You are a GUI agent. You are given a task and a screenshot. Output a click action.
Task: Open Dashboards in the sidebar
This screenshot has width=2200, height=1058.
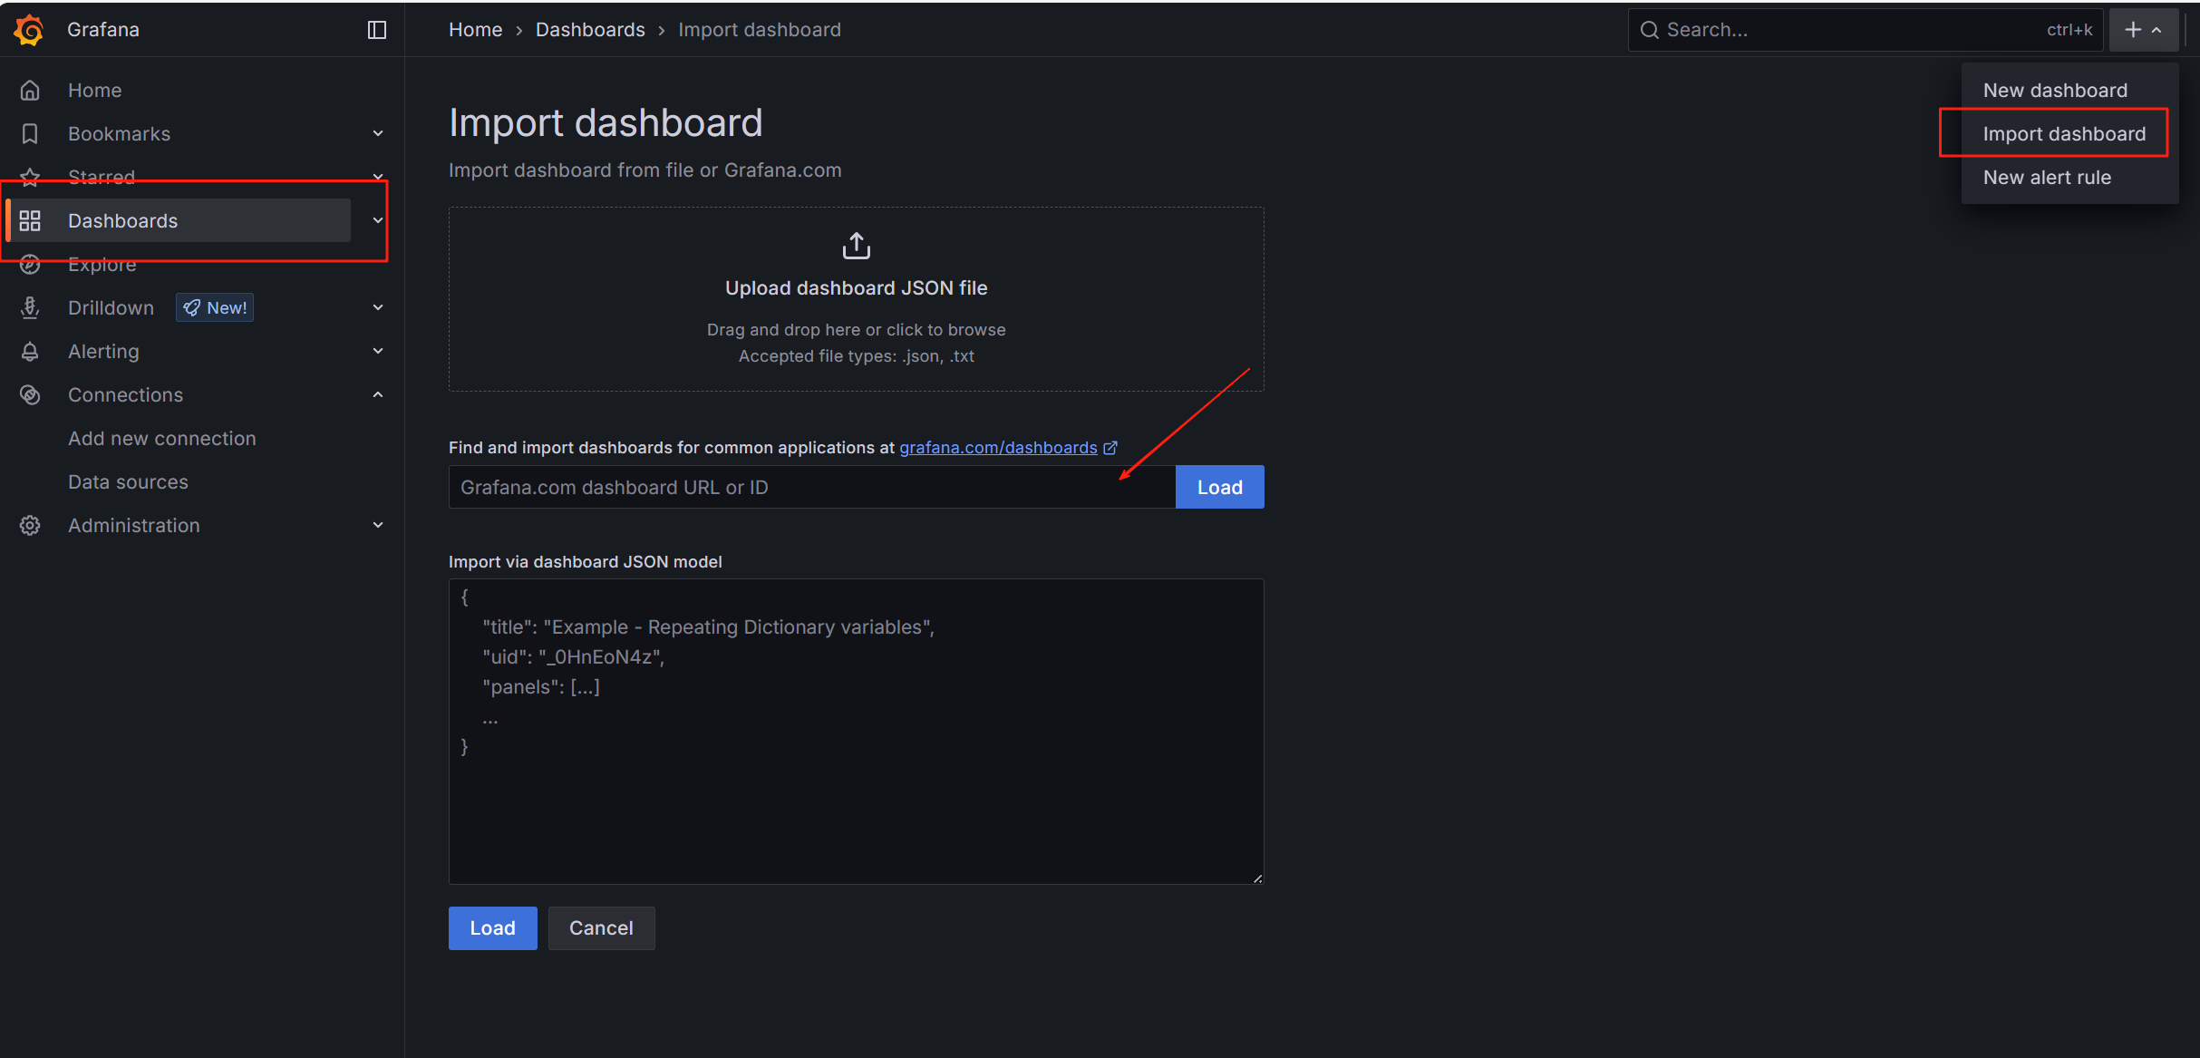[122, 221]
